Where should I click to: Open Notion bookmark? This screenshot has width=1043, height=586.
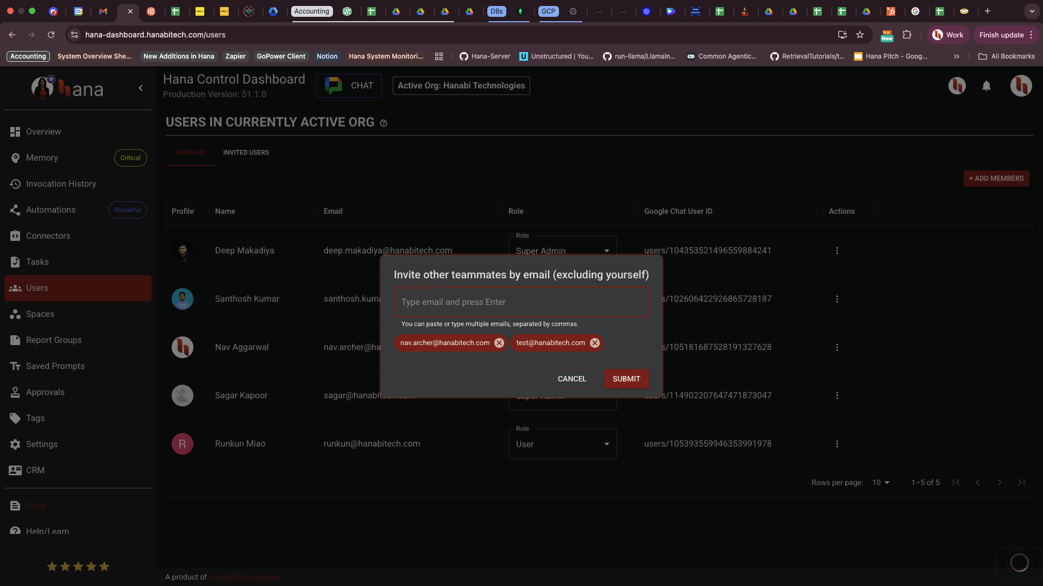point(327,56)
